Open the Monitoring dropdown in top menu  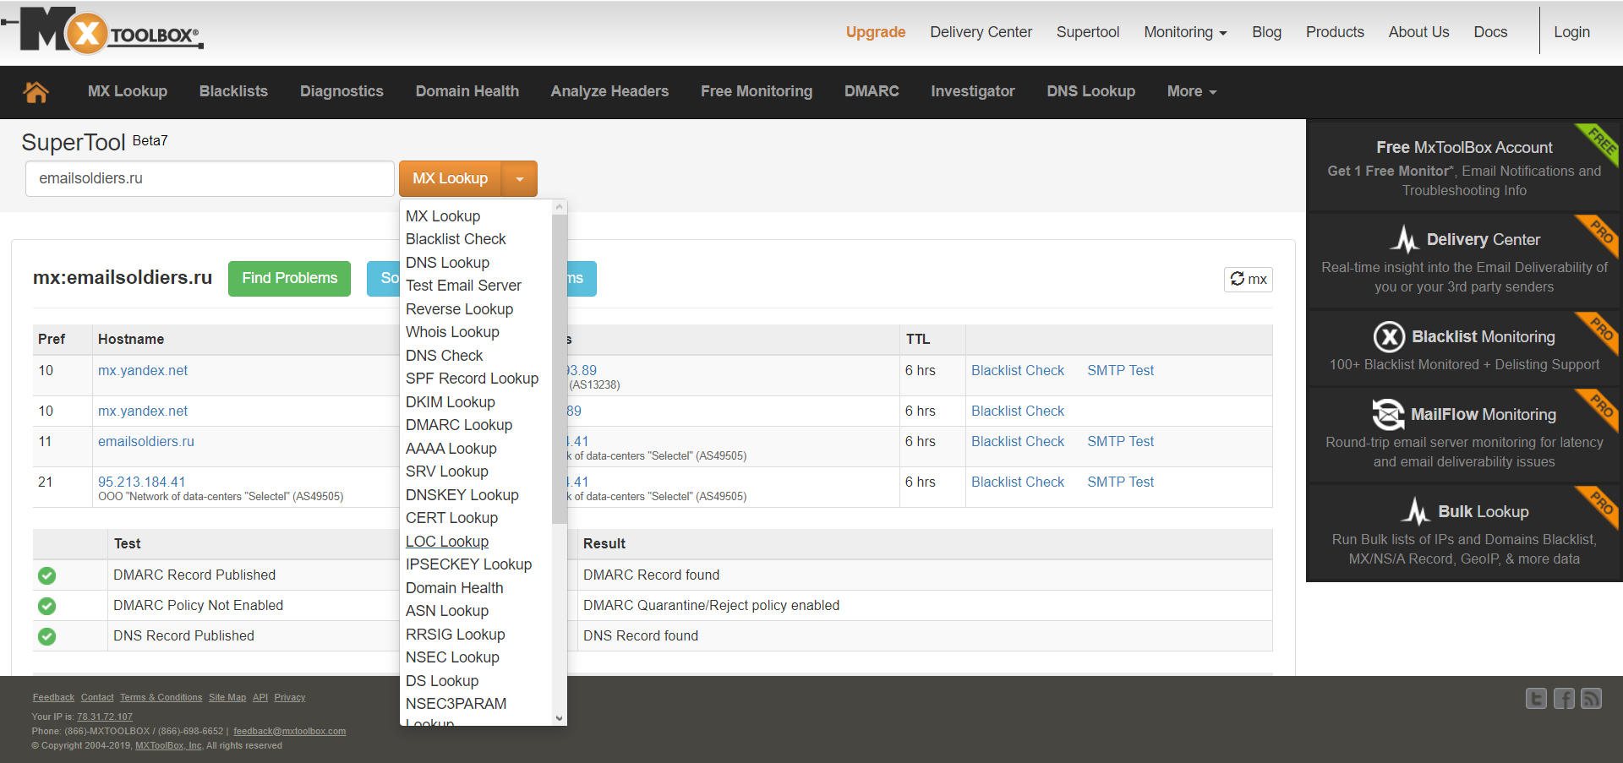click(x=1185, y=32)
